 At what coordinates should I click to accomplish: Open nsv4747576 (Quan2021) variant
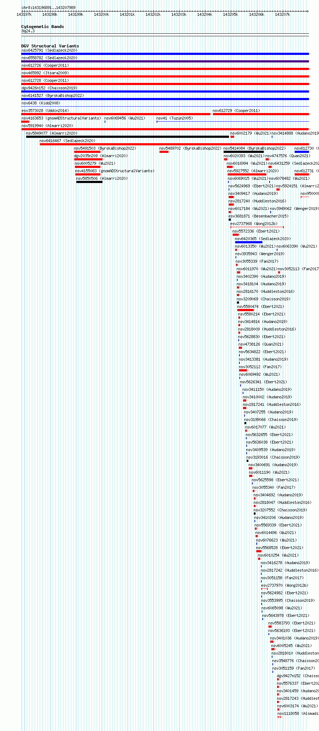click(288, 156)
